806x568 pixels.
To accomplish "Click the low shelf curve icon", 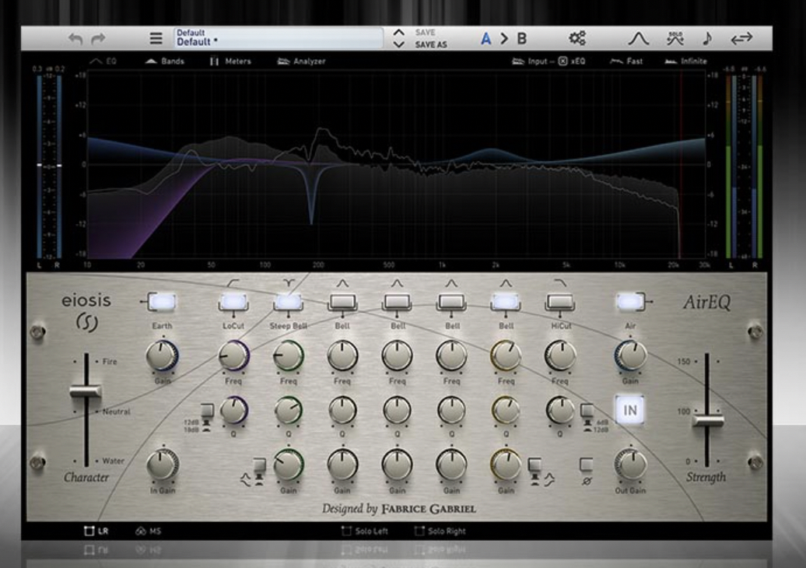I will click(245, 480).
